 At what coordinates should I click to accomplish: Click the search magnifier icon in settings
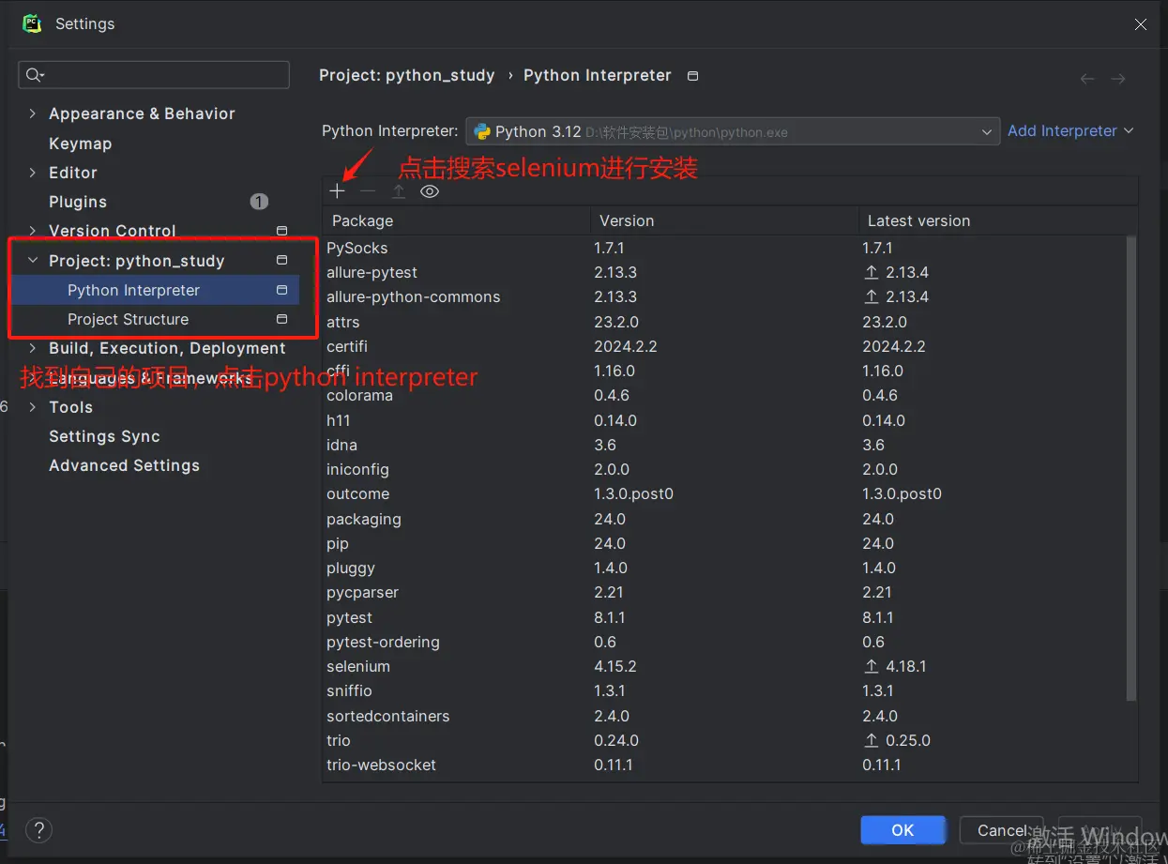(36, 75)
